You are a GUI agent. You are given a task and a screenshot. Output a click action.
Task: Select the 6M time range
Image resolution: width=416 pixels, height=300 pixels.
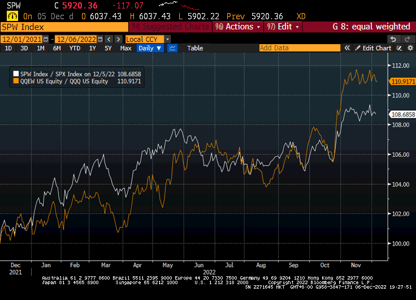point(57,48)
